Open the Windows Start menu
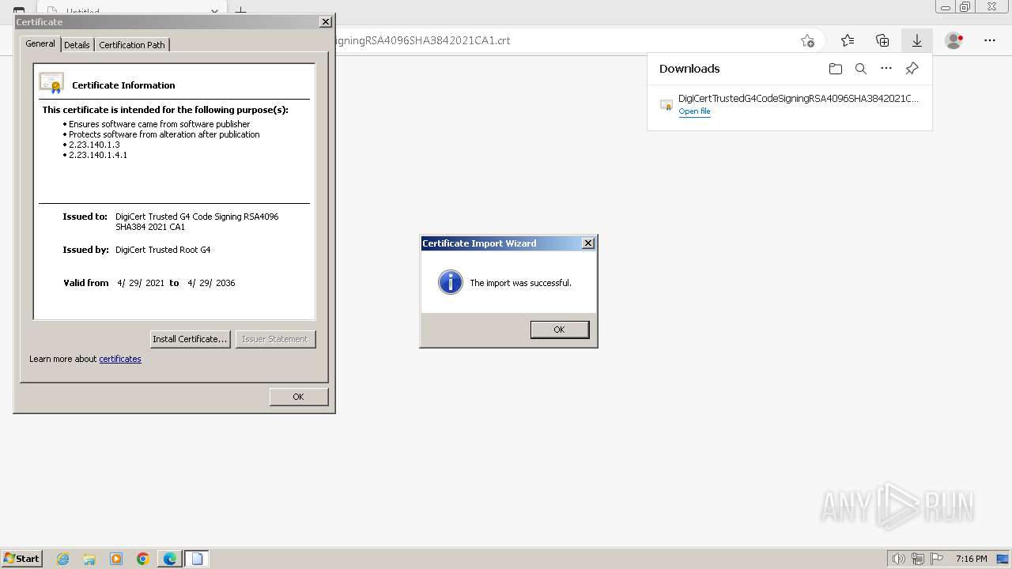The height and width of the screenshot is (569, 1012). (x=22, y=559)
